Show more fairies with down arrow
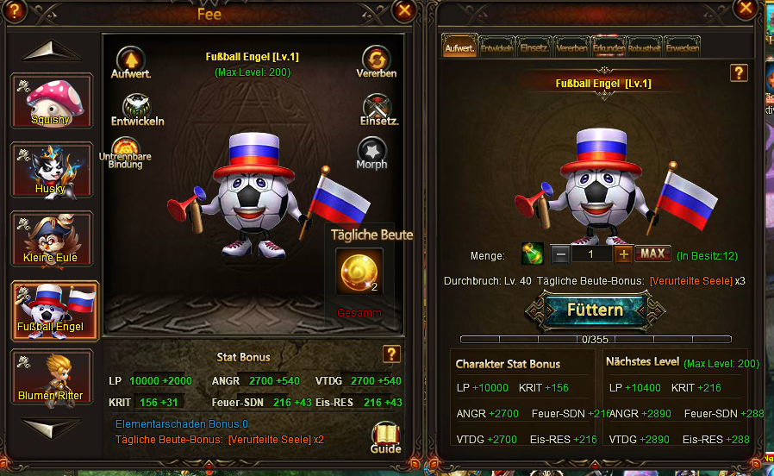The image size is (774, 476). pyautogui.click(x=52, y=428)
